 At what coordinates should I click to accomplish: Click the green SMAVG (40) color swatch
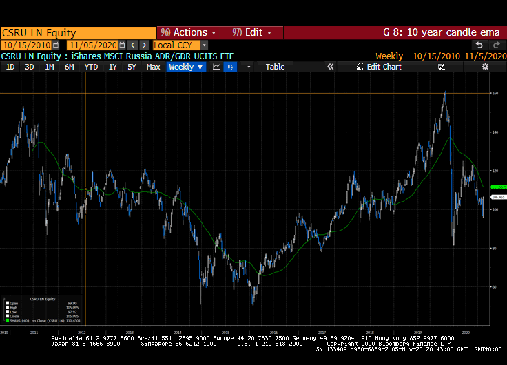(x=7, y=321)
